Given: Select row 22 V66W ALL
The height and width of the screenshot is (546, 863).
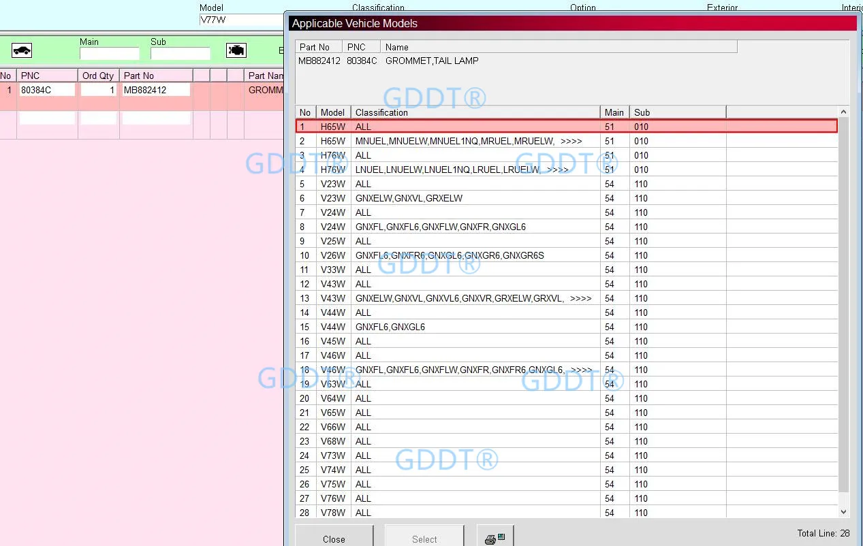Looking at the screenshot, I should [x=567, y=427].
